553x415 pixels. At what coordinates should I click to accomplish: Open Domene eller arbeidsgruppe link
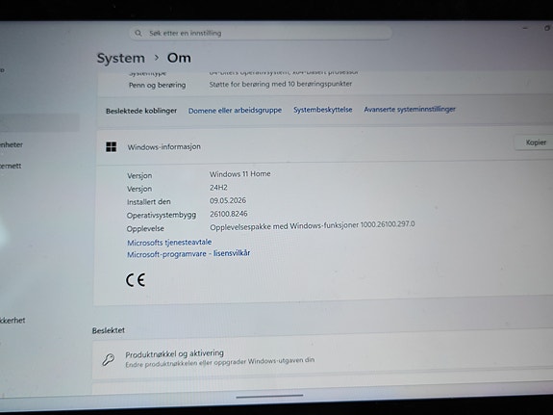(x=235, y=111)
